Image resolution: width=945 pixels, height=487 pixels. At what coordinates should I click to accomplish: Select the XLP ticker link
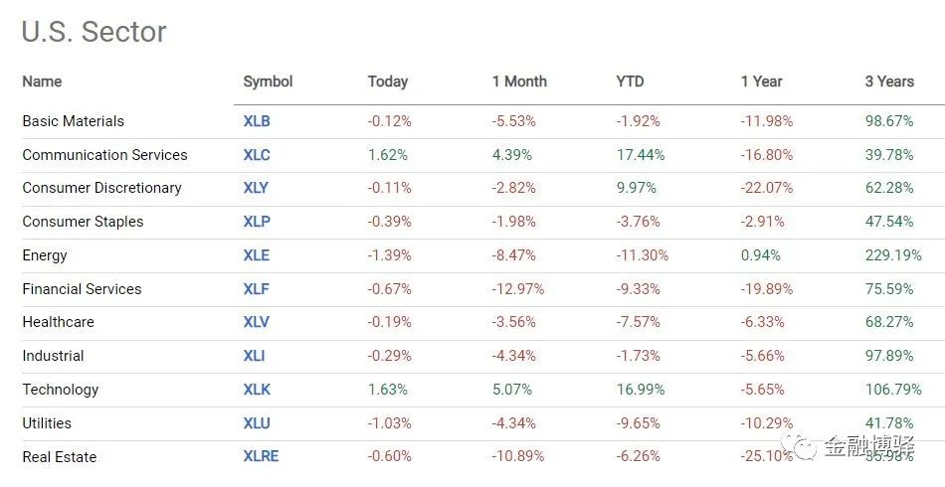point(256,222)
